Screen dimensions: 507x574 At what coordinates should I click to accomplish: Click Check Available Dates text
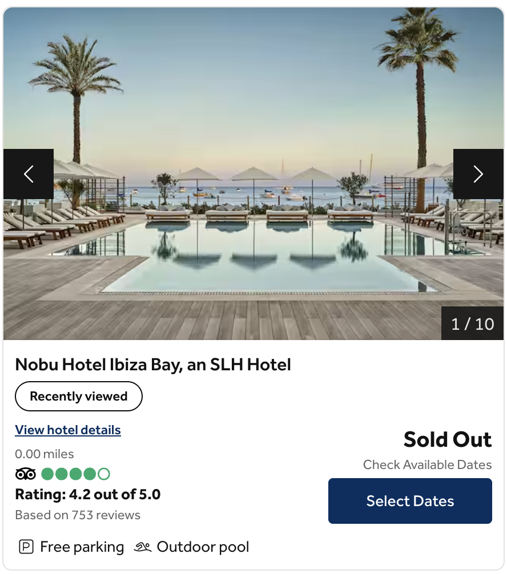(427, 464)
